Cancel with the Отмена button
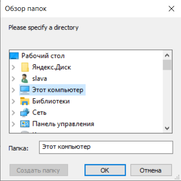Viewport: 181px width, 181px height. pos(151,170)
